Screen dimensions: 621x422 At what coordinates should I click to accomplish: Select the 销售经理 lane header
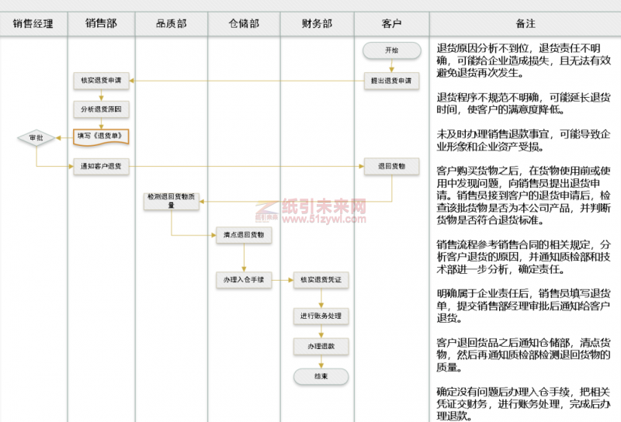tap(33, 24)
